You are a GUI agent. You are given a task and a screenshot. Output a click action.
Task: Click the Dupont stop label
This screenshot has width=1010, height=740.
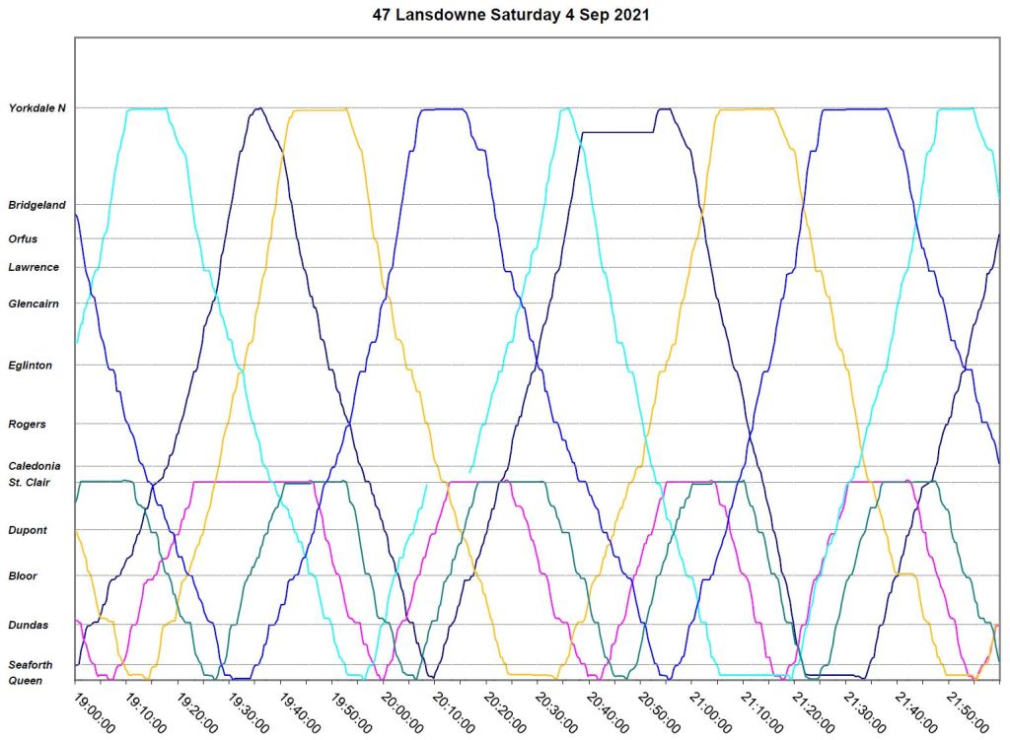[28, 530]
